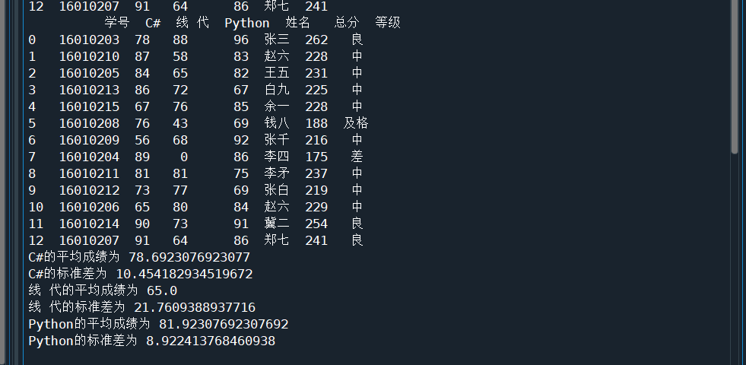Viewport: 746px width, 365px height.
Task: Click total score 262
Action: (316, 40)
